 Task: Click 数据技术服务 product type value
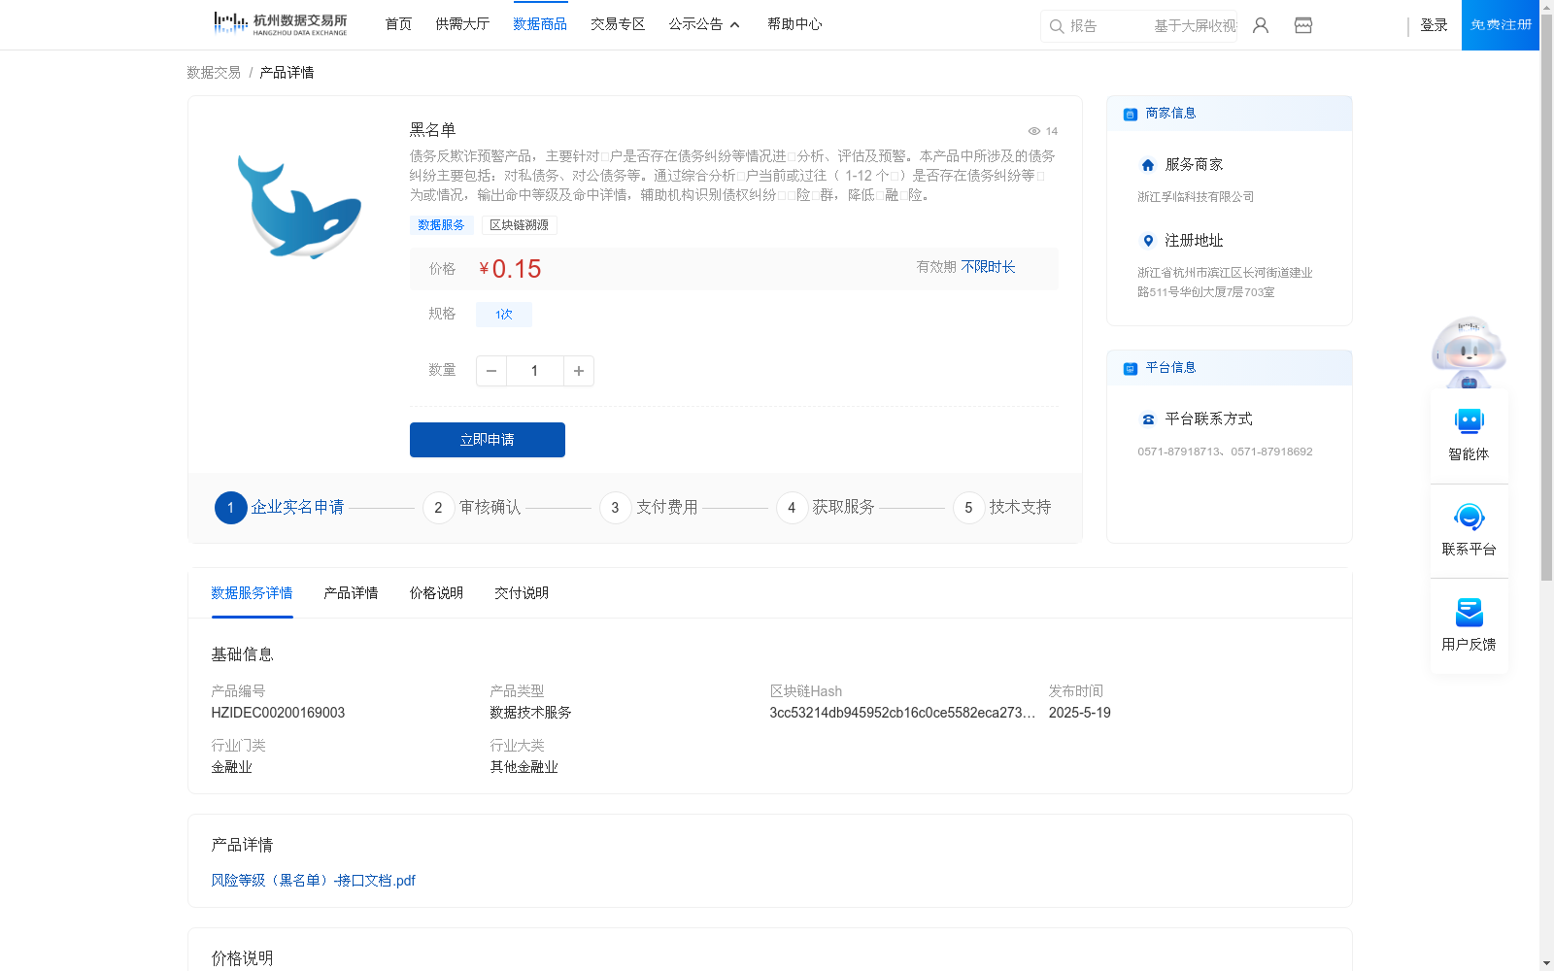tap(530, 713)
